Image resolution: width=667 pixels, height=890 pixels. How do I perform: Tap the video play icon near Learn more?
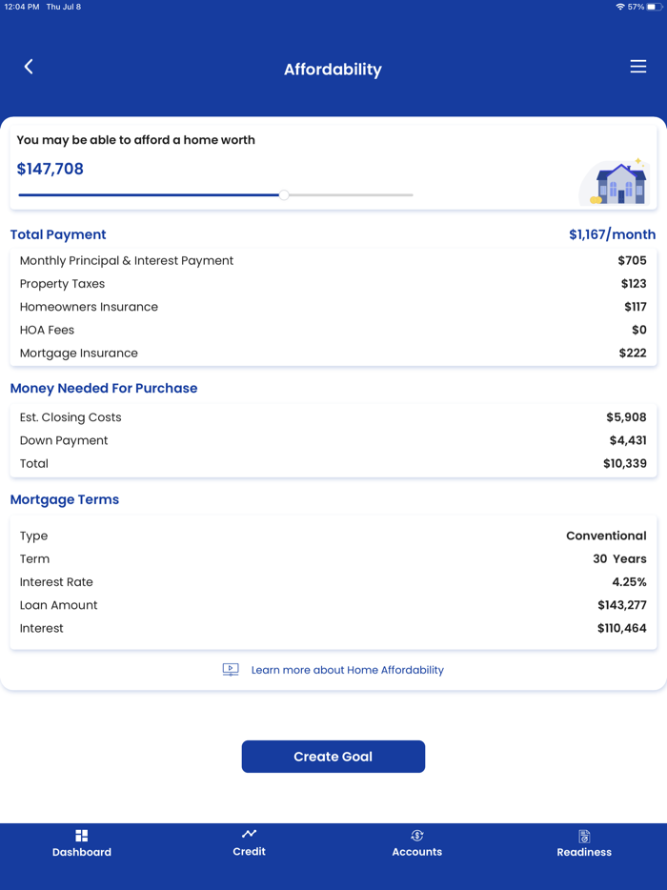[x=230, y=670]
